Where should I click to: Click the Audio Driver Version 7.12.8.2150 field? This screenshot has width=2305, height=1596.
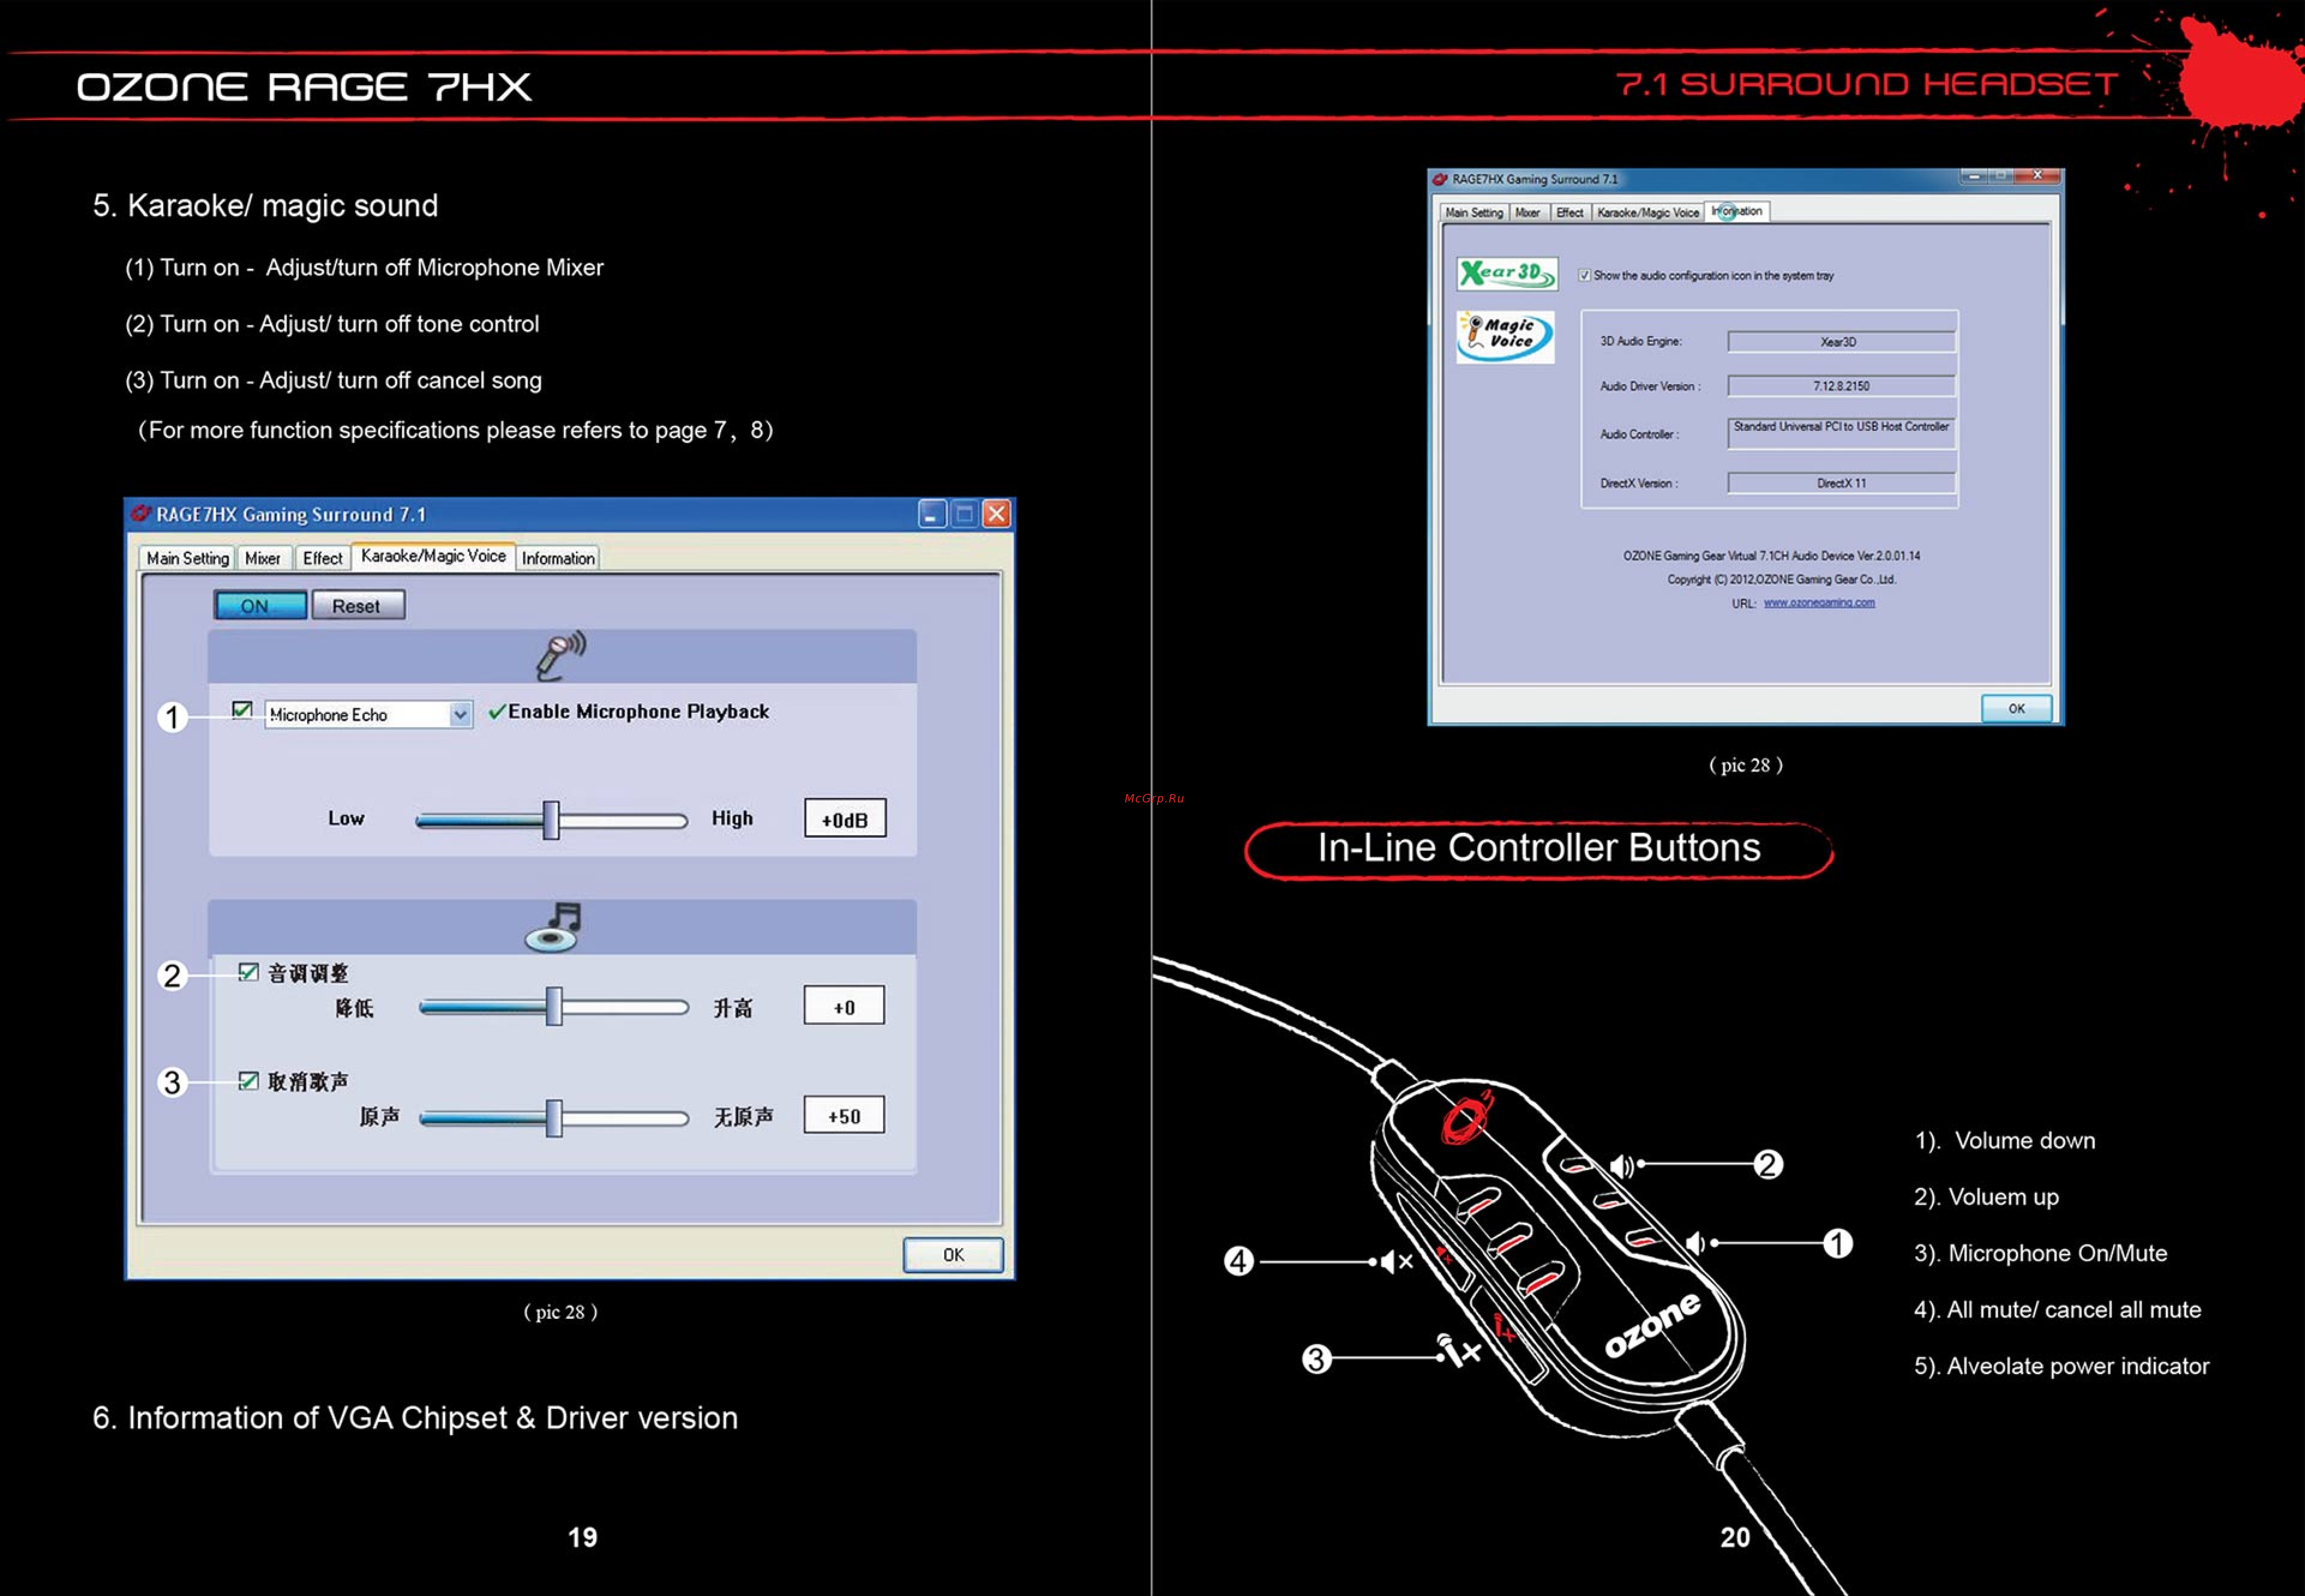coord(1841,386)
